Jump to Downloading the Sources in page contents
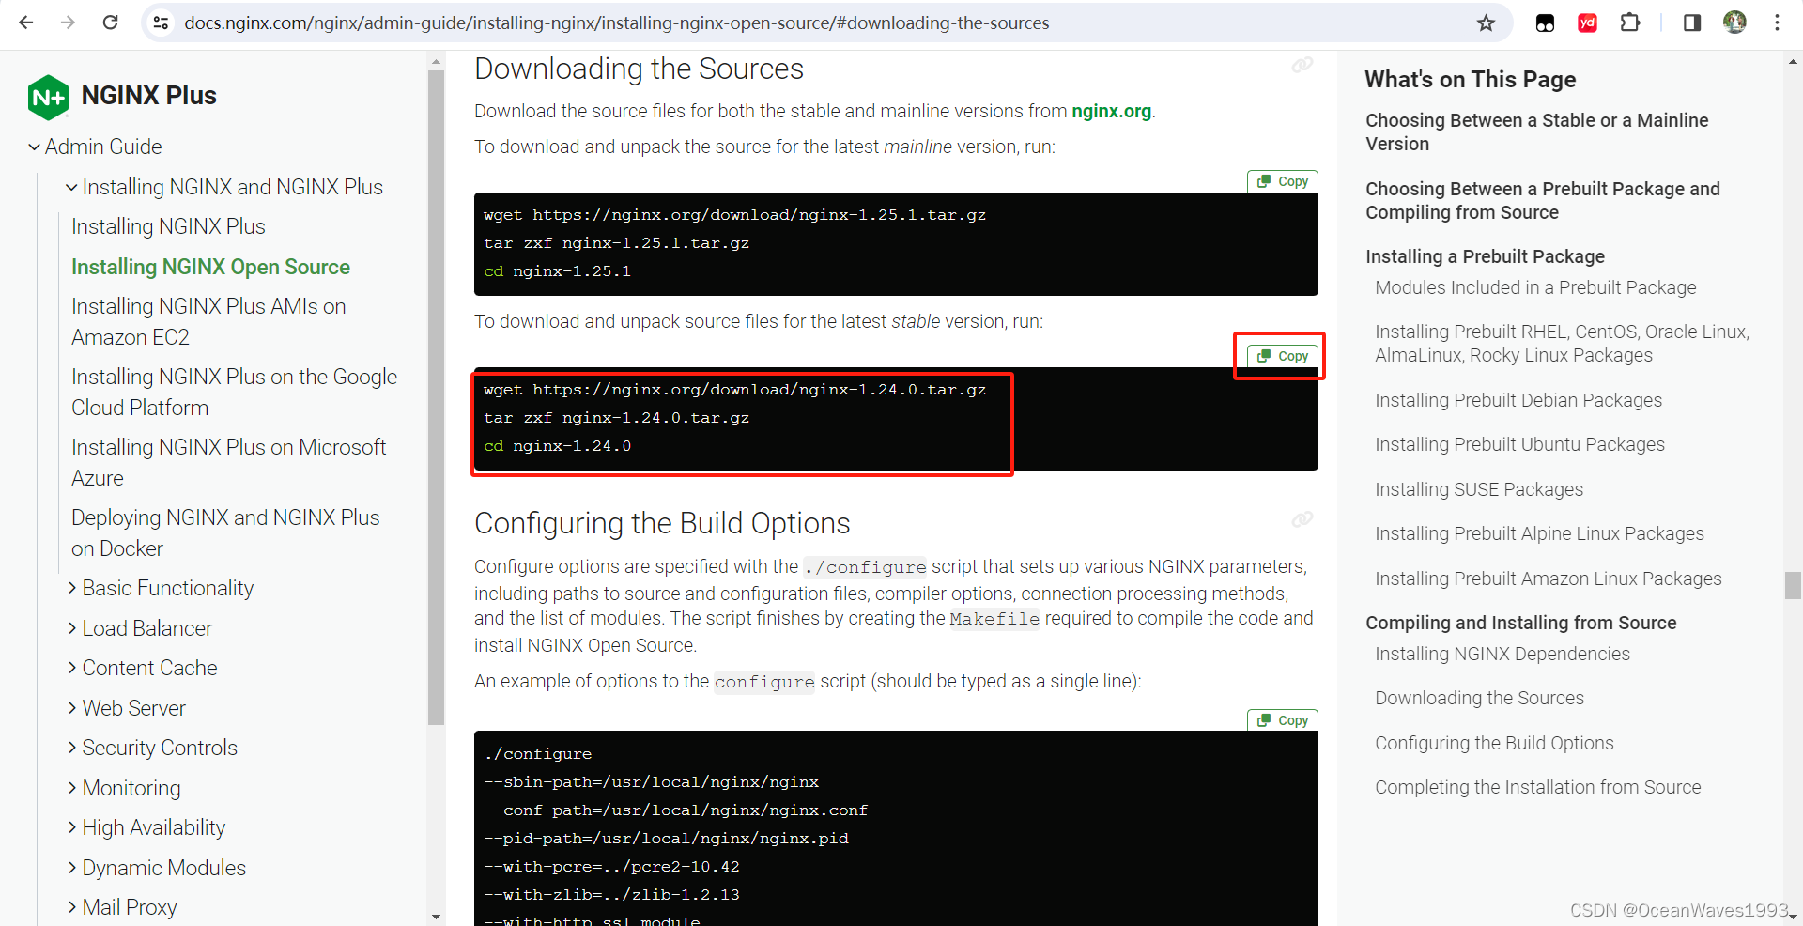 coord(1479,698)
